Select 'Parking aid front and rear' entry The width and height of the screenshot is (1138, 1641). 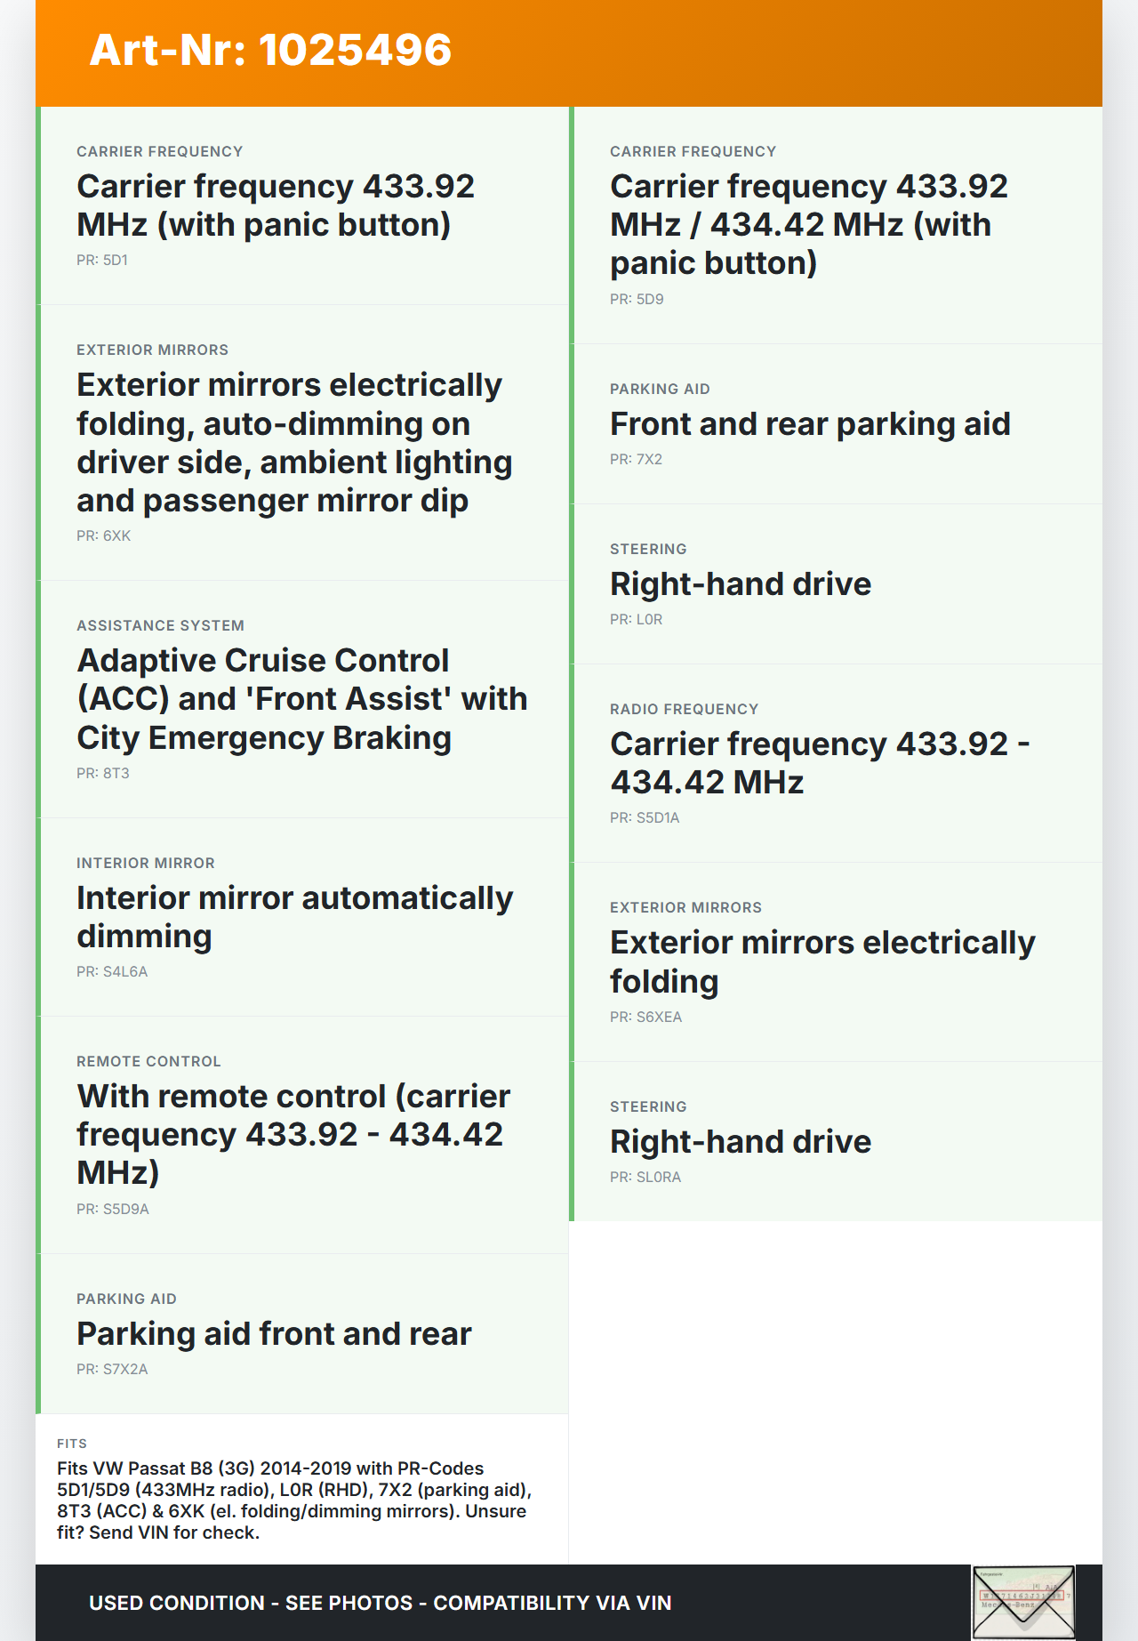coord(274,1334)
